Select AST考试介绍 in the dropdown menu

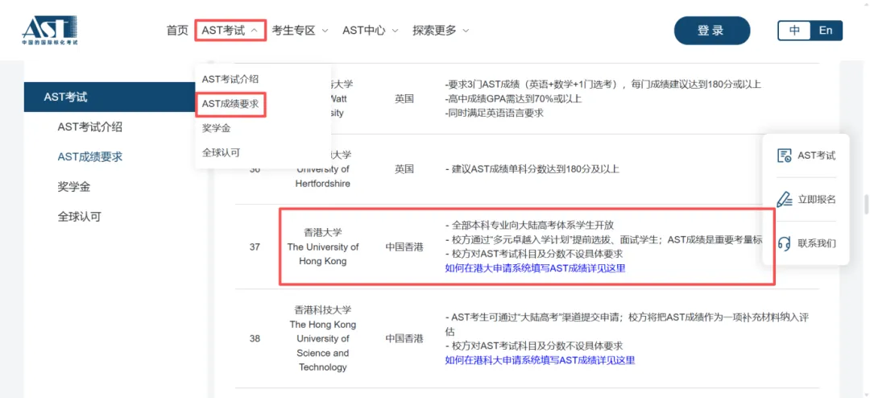(x=230, y=80)
